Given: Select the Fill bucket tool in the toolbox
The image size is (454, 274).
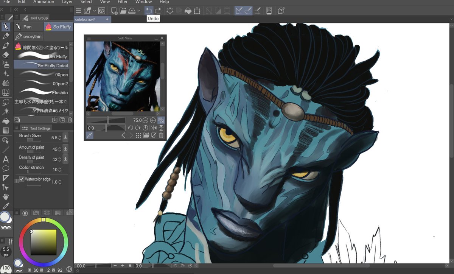Looking at the screenshot, I should [x=6, y=121].
